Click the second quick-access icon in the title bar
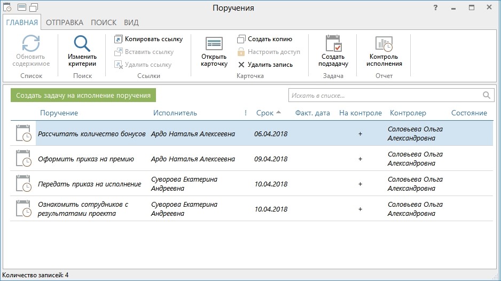The image size is (501, 281). [x=22, y=7]
